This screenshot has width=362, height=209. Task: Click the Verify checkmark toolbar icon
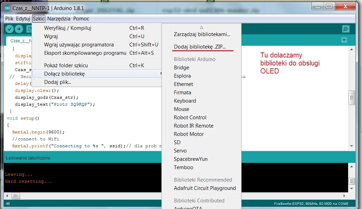click(9, 29)
